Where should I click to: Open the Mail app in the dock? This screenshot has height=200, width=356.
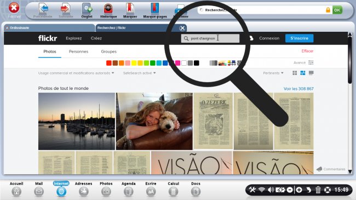[x=39, y=189]
